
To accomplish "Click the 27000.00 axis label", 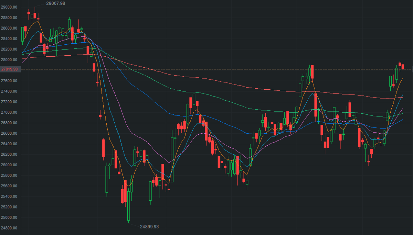I will coord(9,112).
